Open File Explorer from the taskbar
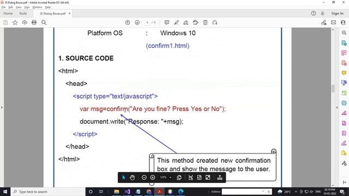The height and width of the screenshot is (196, 349). [116, 192]
